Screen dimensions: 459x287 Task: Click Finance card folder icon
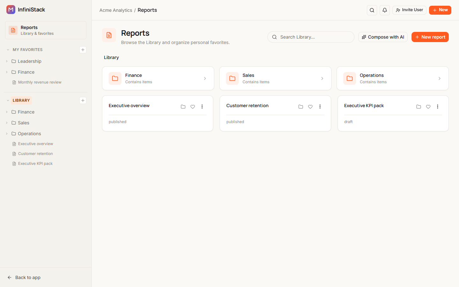[115, 78]
